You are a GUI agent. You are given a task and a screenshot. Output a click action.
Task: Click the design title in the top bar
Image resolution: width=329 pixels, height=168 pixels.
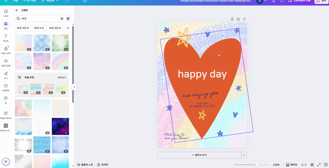click(216, 1)
